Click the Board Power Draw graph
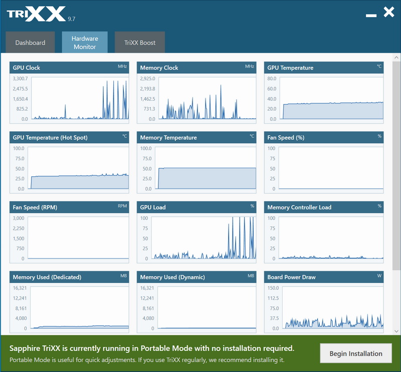This screenshot has width=401, height=372. [x=333, y=307]
